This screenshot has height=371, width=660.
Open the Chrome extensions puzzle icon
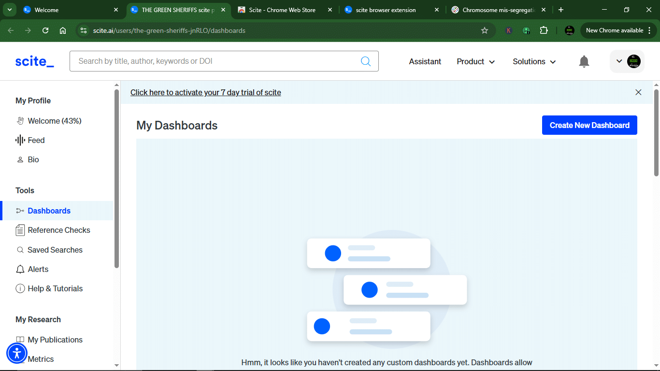pos(544,30)
